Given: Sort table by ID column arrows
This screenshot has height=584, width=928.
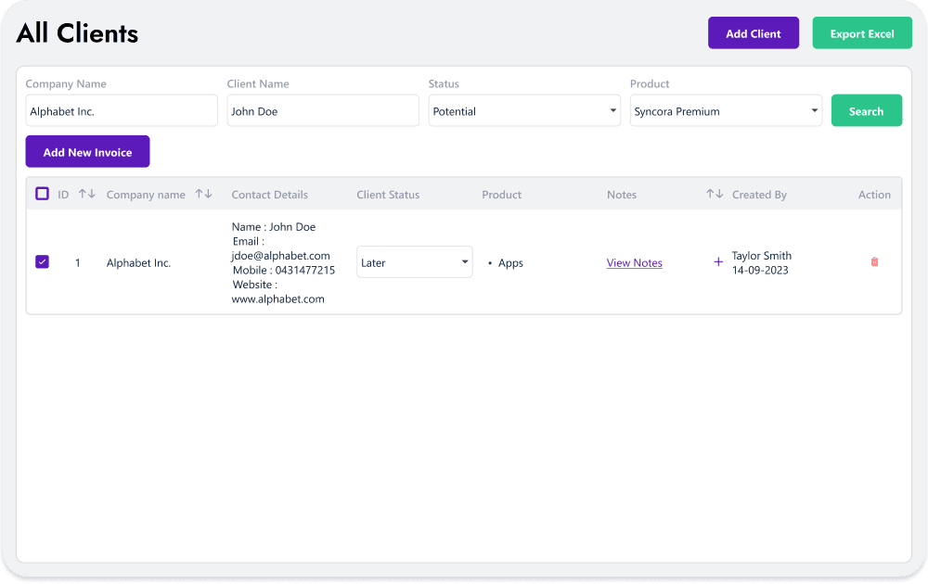Looking at the screenshot, I should [x=86, y=195].
